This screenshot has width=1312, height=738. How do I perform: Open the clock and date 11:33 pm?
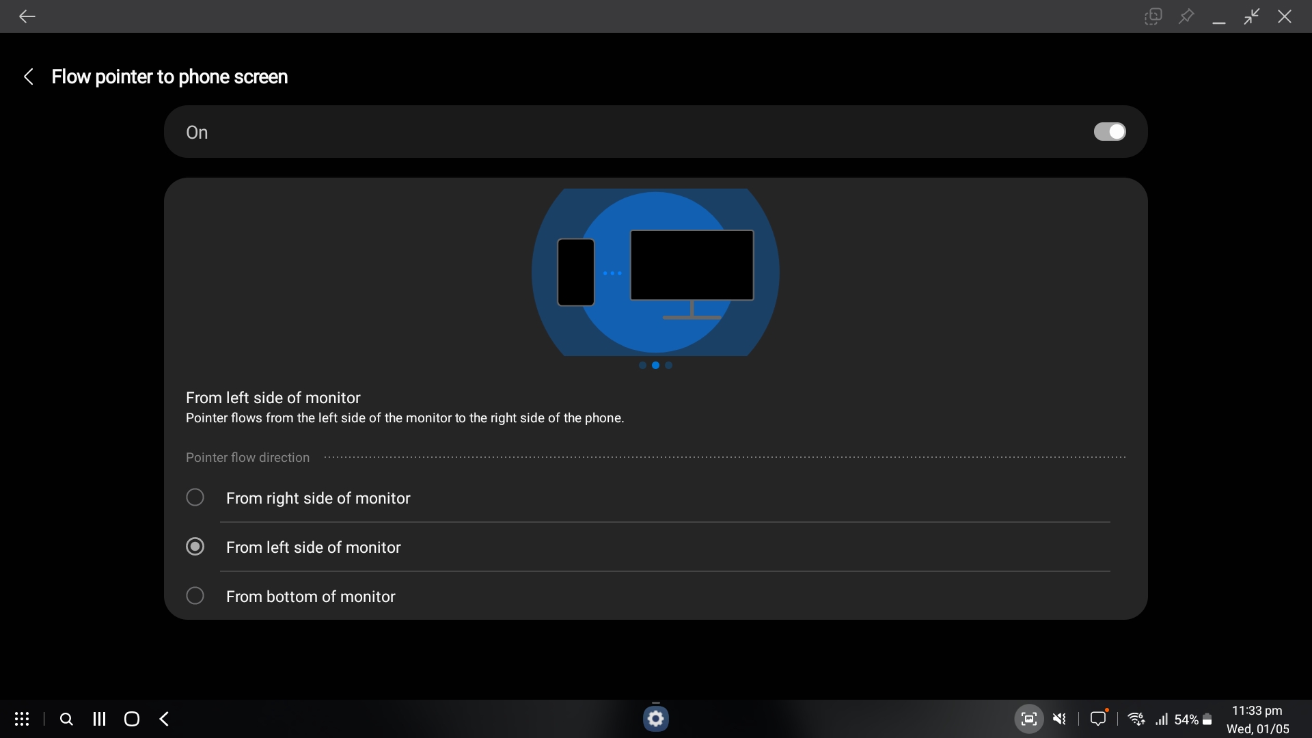point(1257,719)
